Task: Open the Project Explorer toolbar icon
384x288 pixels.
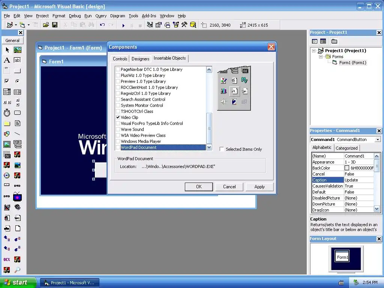Action: (150, 25)
